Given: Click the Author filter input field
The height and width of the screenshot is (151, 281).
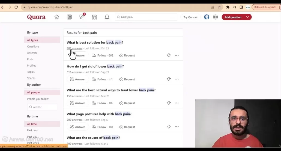Looking at the screenshot, I should click(x=44, y=107).
